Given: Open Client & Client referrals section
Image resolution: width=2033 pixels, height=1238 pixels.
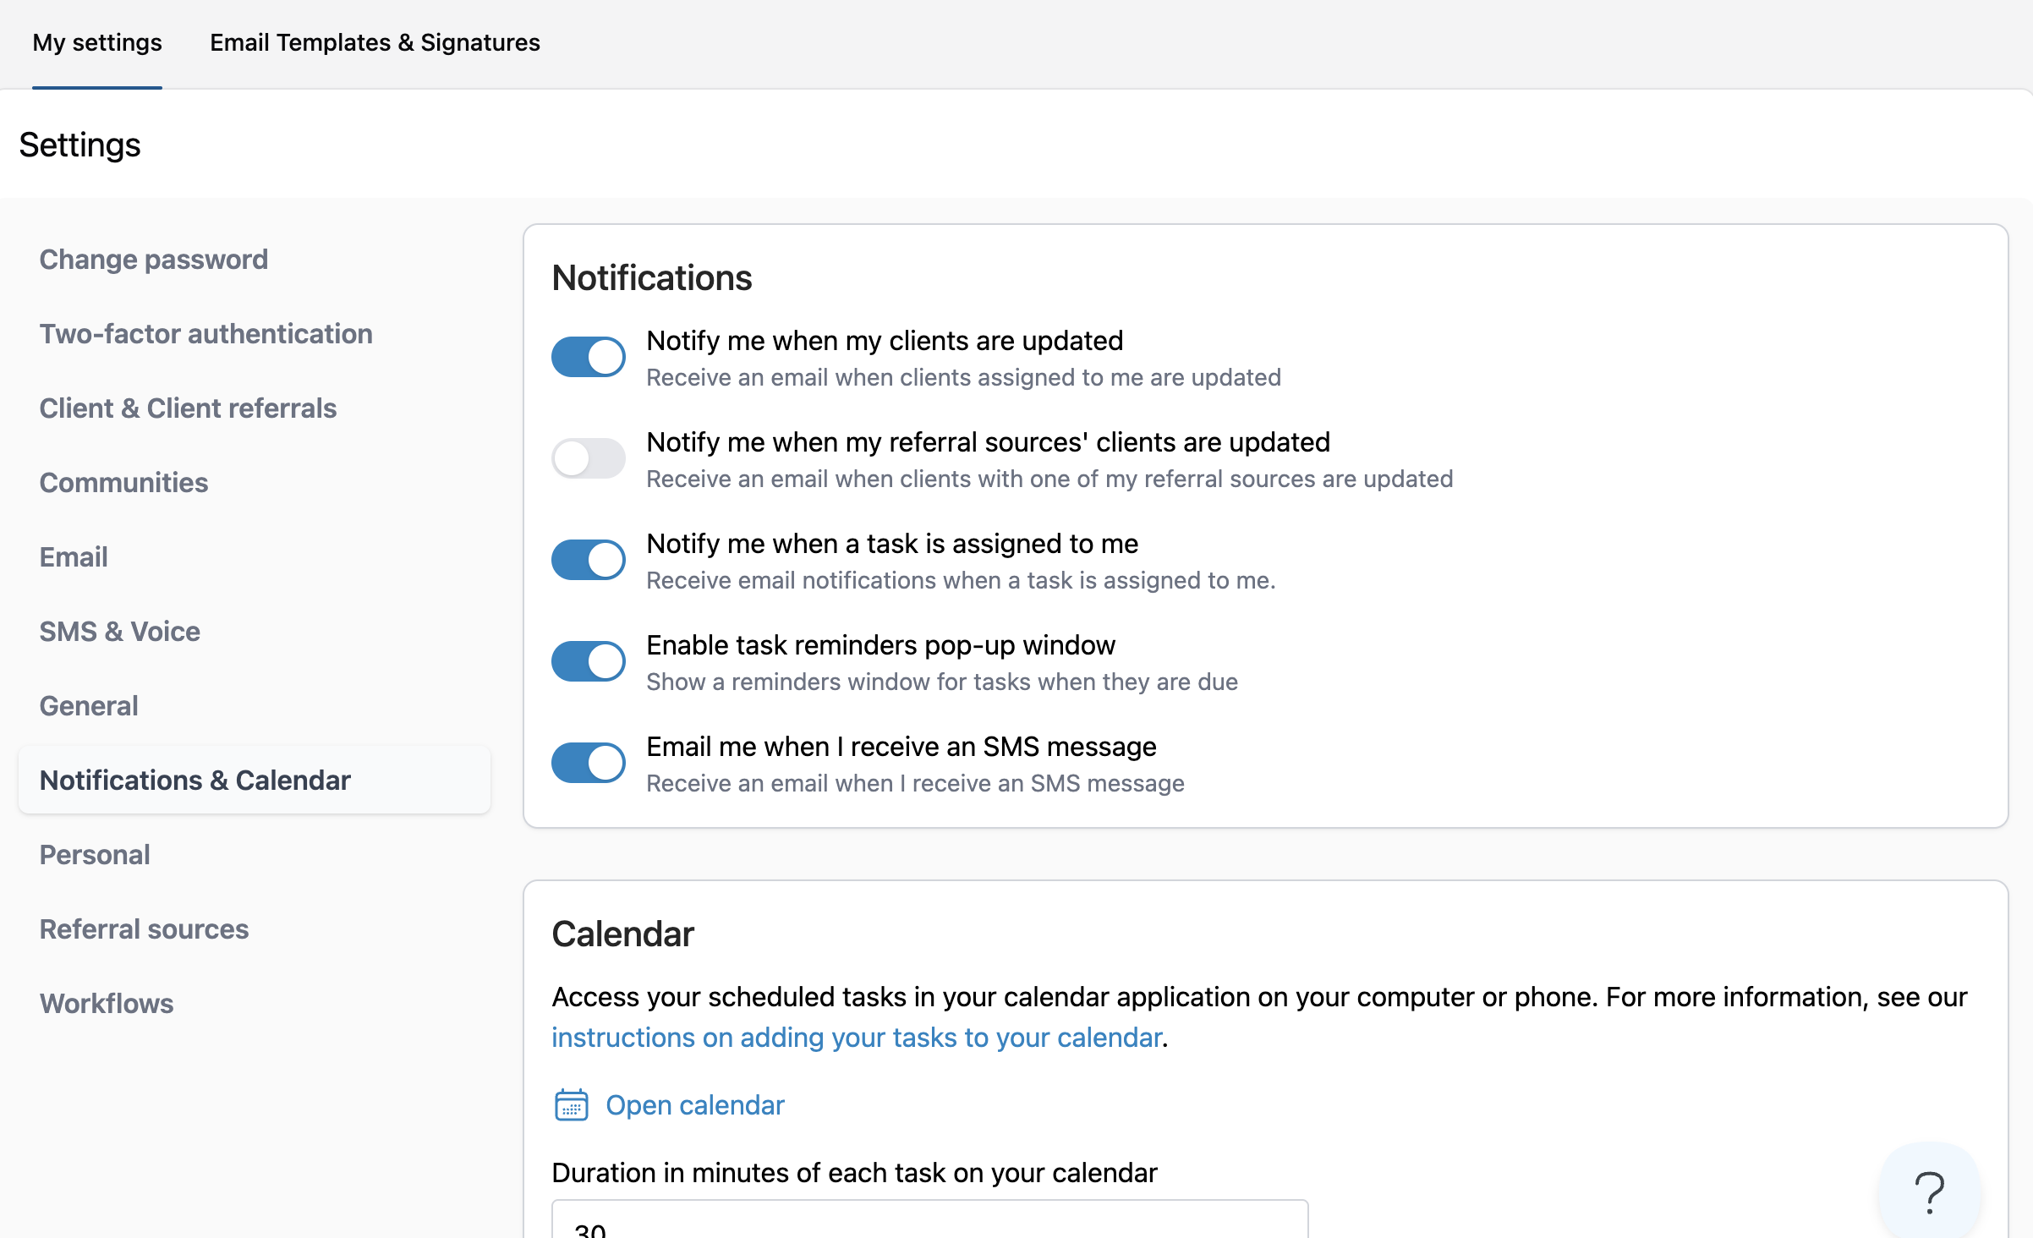Looking at the screenshot, I should point(189,408).
